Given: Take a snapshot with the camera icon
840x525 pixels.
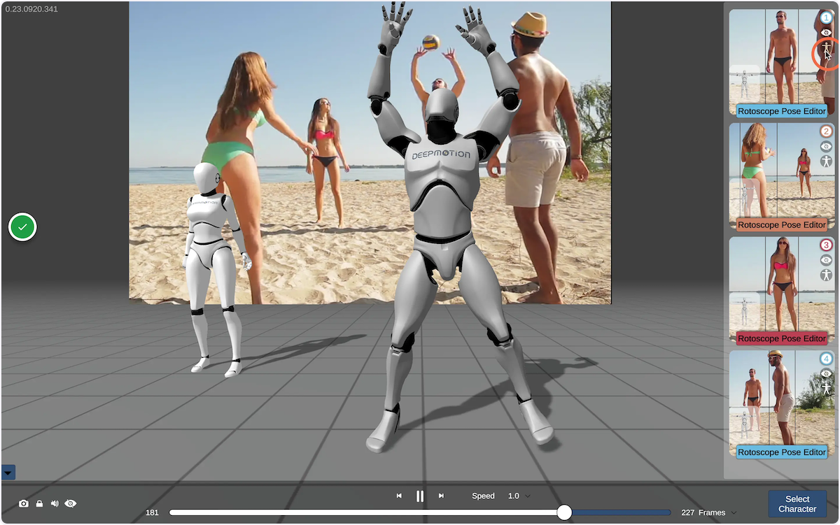Looking at the screenshot, I should [x=24, y=503].
